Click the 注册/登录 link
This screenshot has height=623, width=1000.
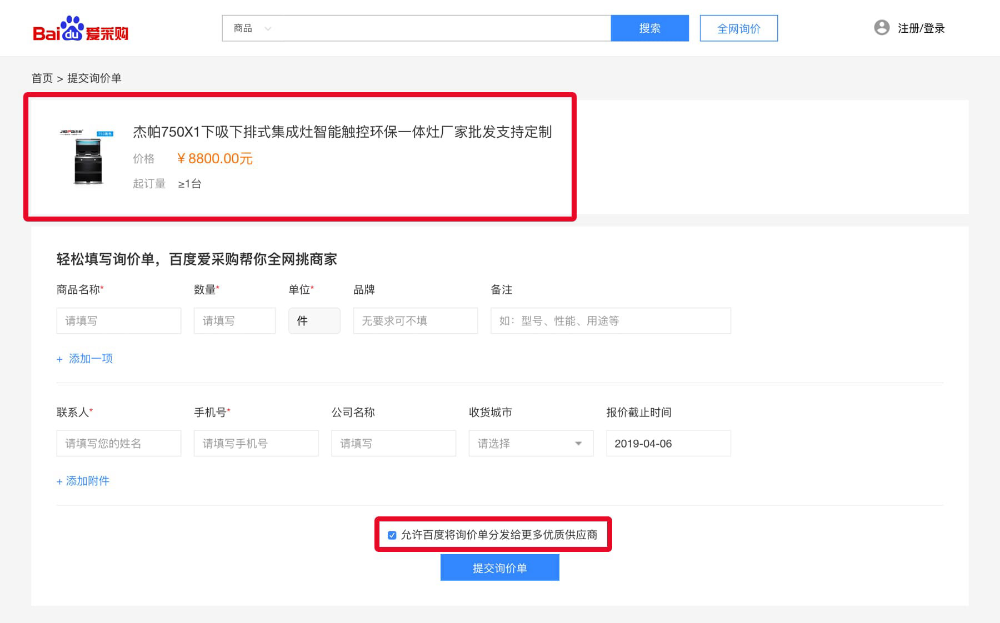click(x=921, y=28)
